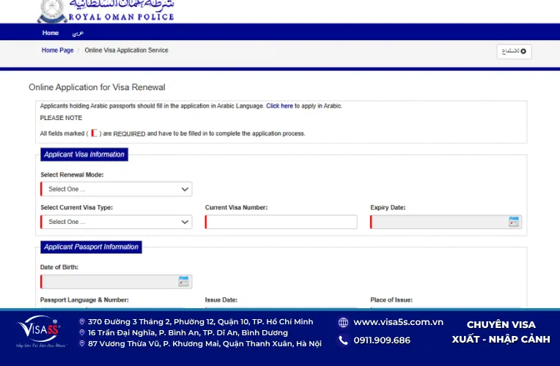Click the Issue Date label
This screenshot has width=560, height=366.
221,300
